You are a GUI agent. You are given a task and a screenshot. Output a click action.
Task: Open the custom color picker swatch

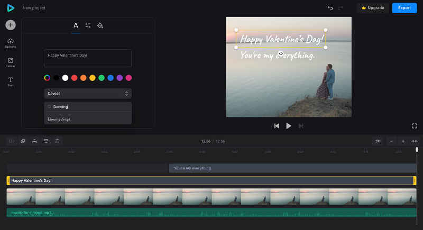(47, 78)
